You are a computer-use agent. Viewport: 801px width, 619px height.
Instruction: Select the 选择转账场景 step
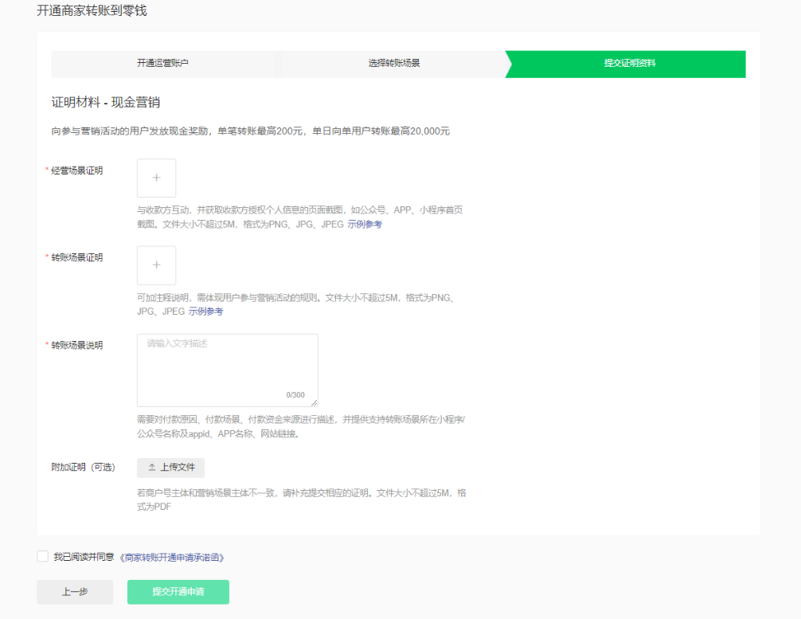[393, 64]
